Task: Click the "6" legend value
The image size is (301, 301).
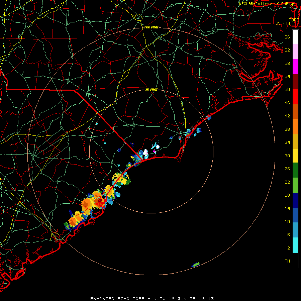Action: click(288, 235)
